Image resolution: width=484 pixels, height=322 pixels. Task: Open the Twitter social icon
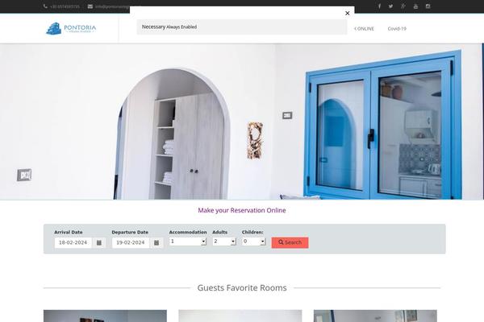pyautogui.click(x=390, y=6)
